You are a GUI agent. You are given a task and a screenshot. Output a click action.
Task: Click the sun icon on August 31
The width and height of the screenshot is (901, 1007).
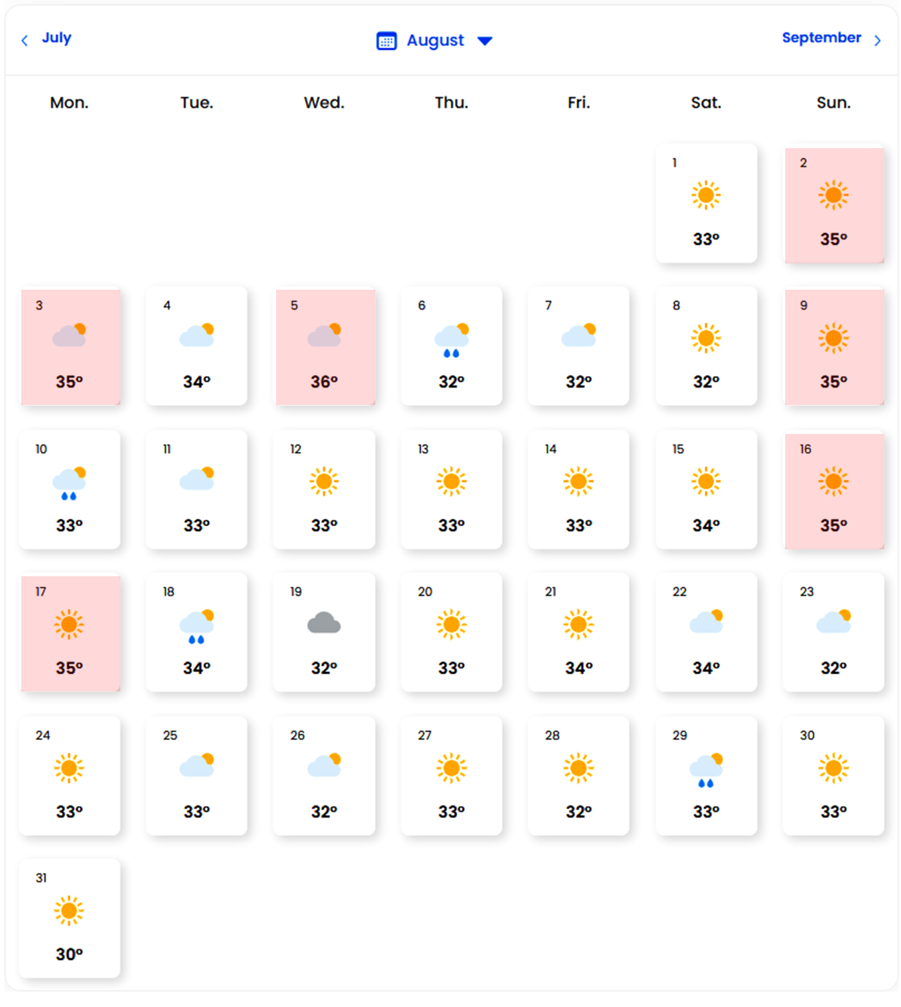pyautogui.click(x=70, y=910)
